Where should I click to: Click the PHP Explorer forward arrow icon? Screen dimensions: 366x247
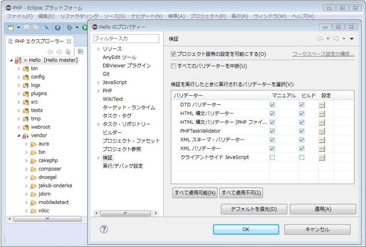point(59,52)
